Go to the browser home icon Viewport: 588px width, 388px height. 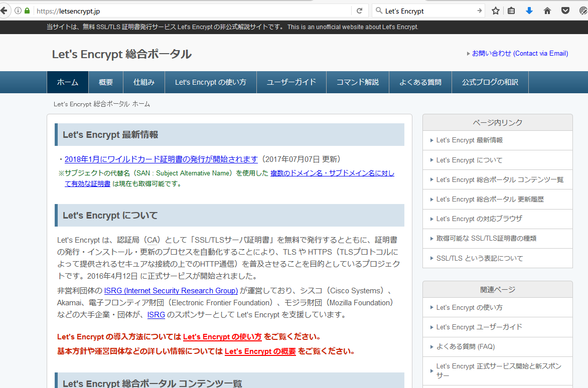547,11
